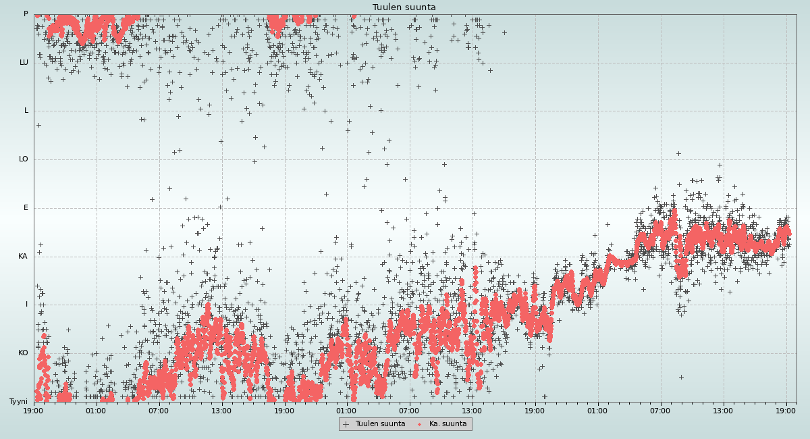Viewport: 810px width, 439px height.
Task: Click the red dot icon in the legend
Action: pos(420,424)
